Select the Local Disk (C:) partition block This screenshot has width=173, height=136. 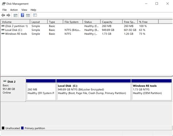93,90
